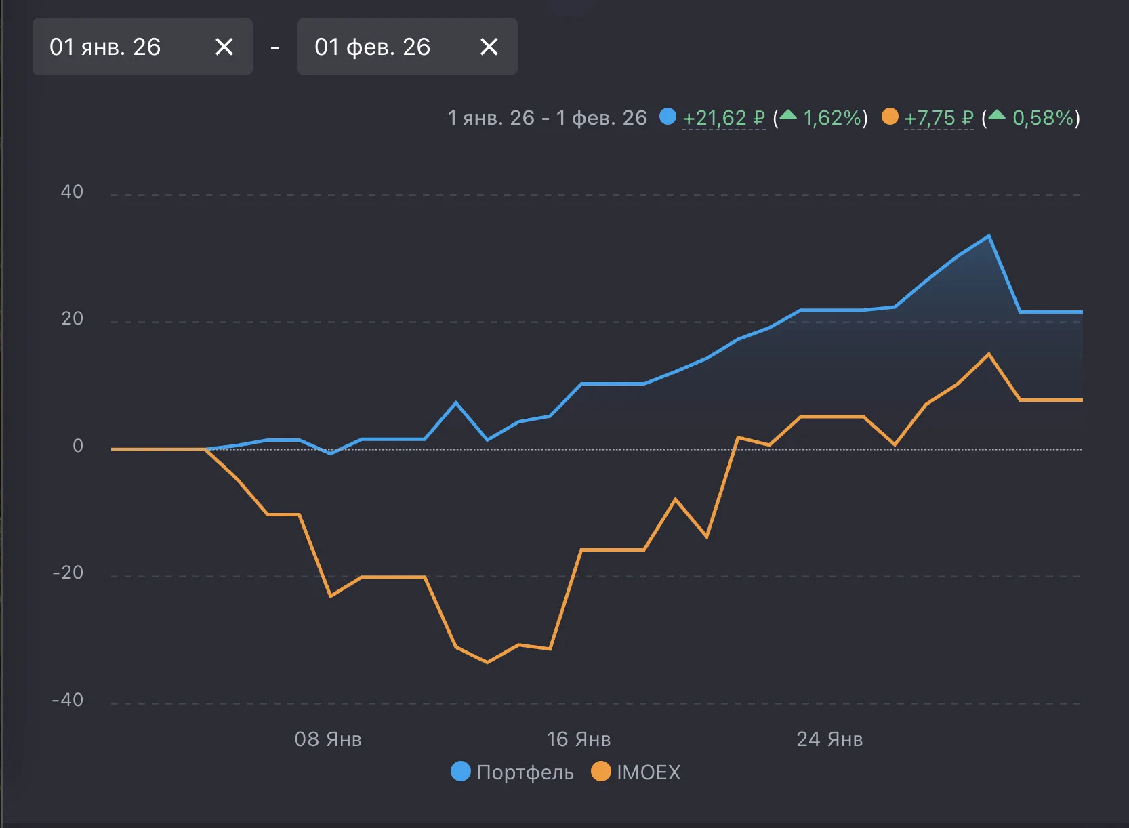Clear the start date 01 янв. 26
Viewport: 1129px width, 828px height.
click(224, 47)
